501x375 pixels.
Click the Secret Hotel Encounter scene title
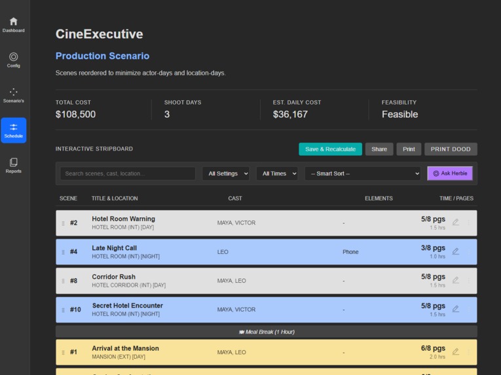[x=128, y=306]
